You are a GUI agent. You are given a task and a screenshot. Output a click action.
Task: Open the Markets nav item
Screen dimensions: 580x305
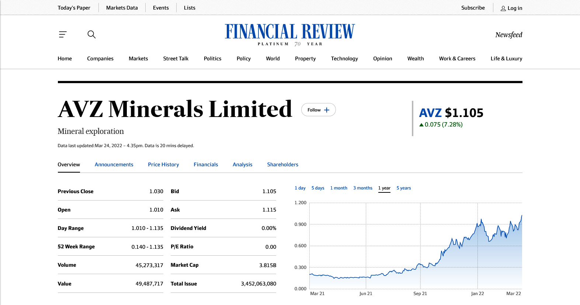(x=138, y=58)
